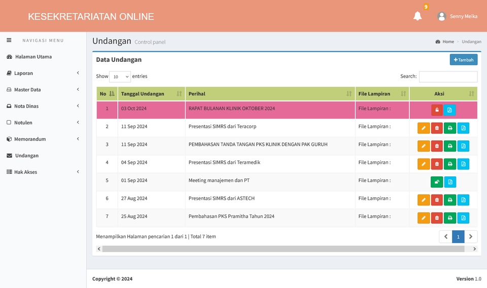The width and height of the screenshot is (487, 288).
Task: Go to next page of results
Action: [x=471, y=236]
